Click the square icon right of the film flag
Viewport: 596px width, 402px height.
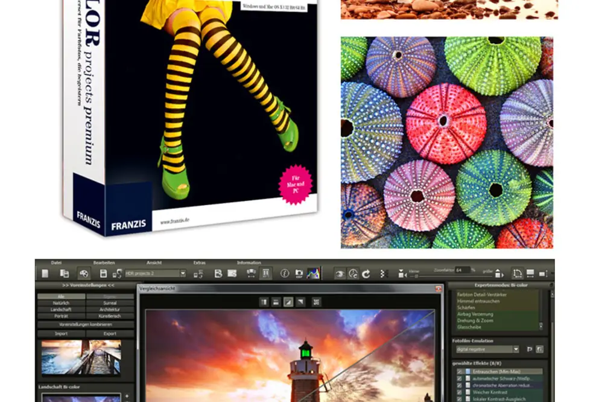(540, 349)
